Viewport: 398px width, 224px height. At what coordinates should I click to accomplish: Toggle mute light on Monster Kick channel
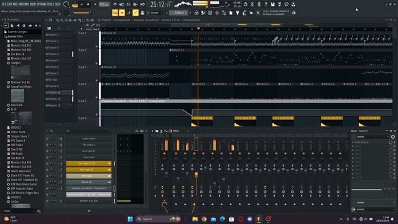click(x=47, y=201)
